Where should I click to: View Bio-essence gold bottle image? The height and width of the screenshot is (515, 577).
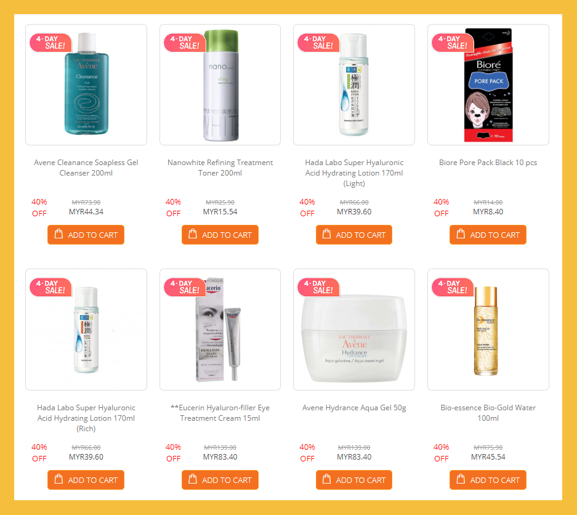click(488, 330)
